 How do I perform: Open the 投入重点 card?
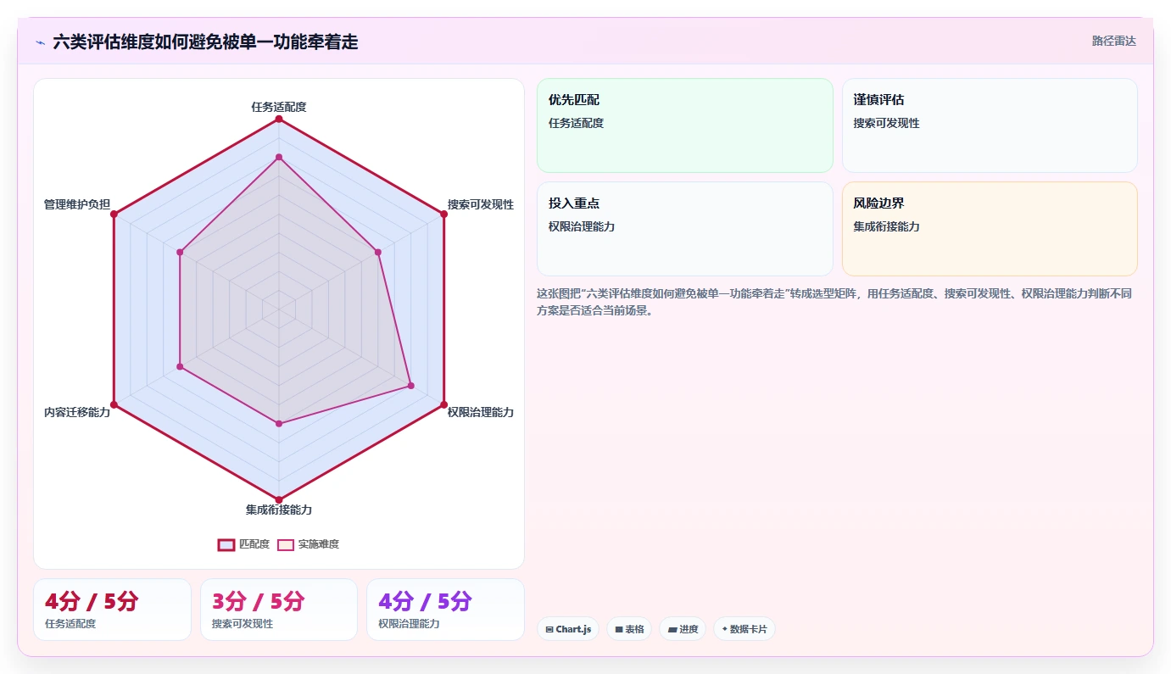tap(685, 229)
